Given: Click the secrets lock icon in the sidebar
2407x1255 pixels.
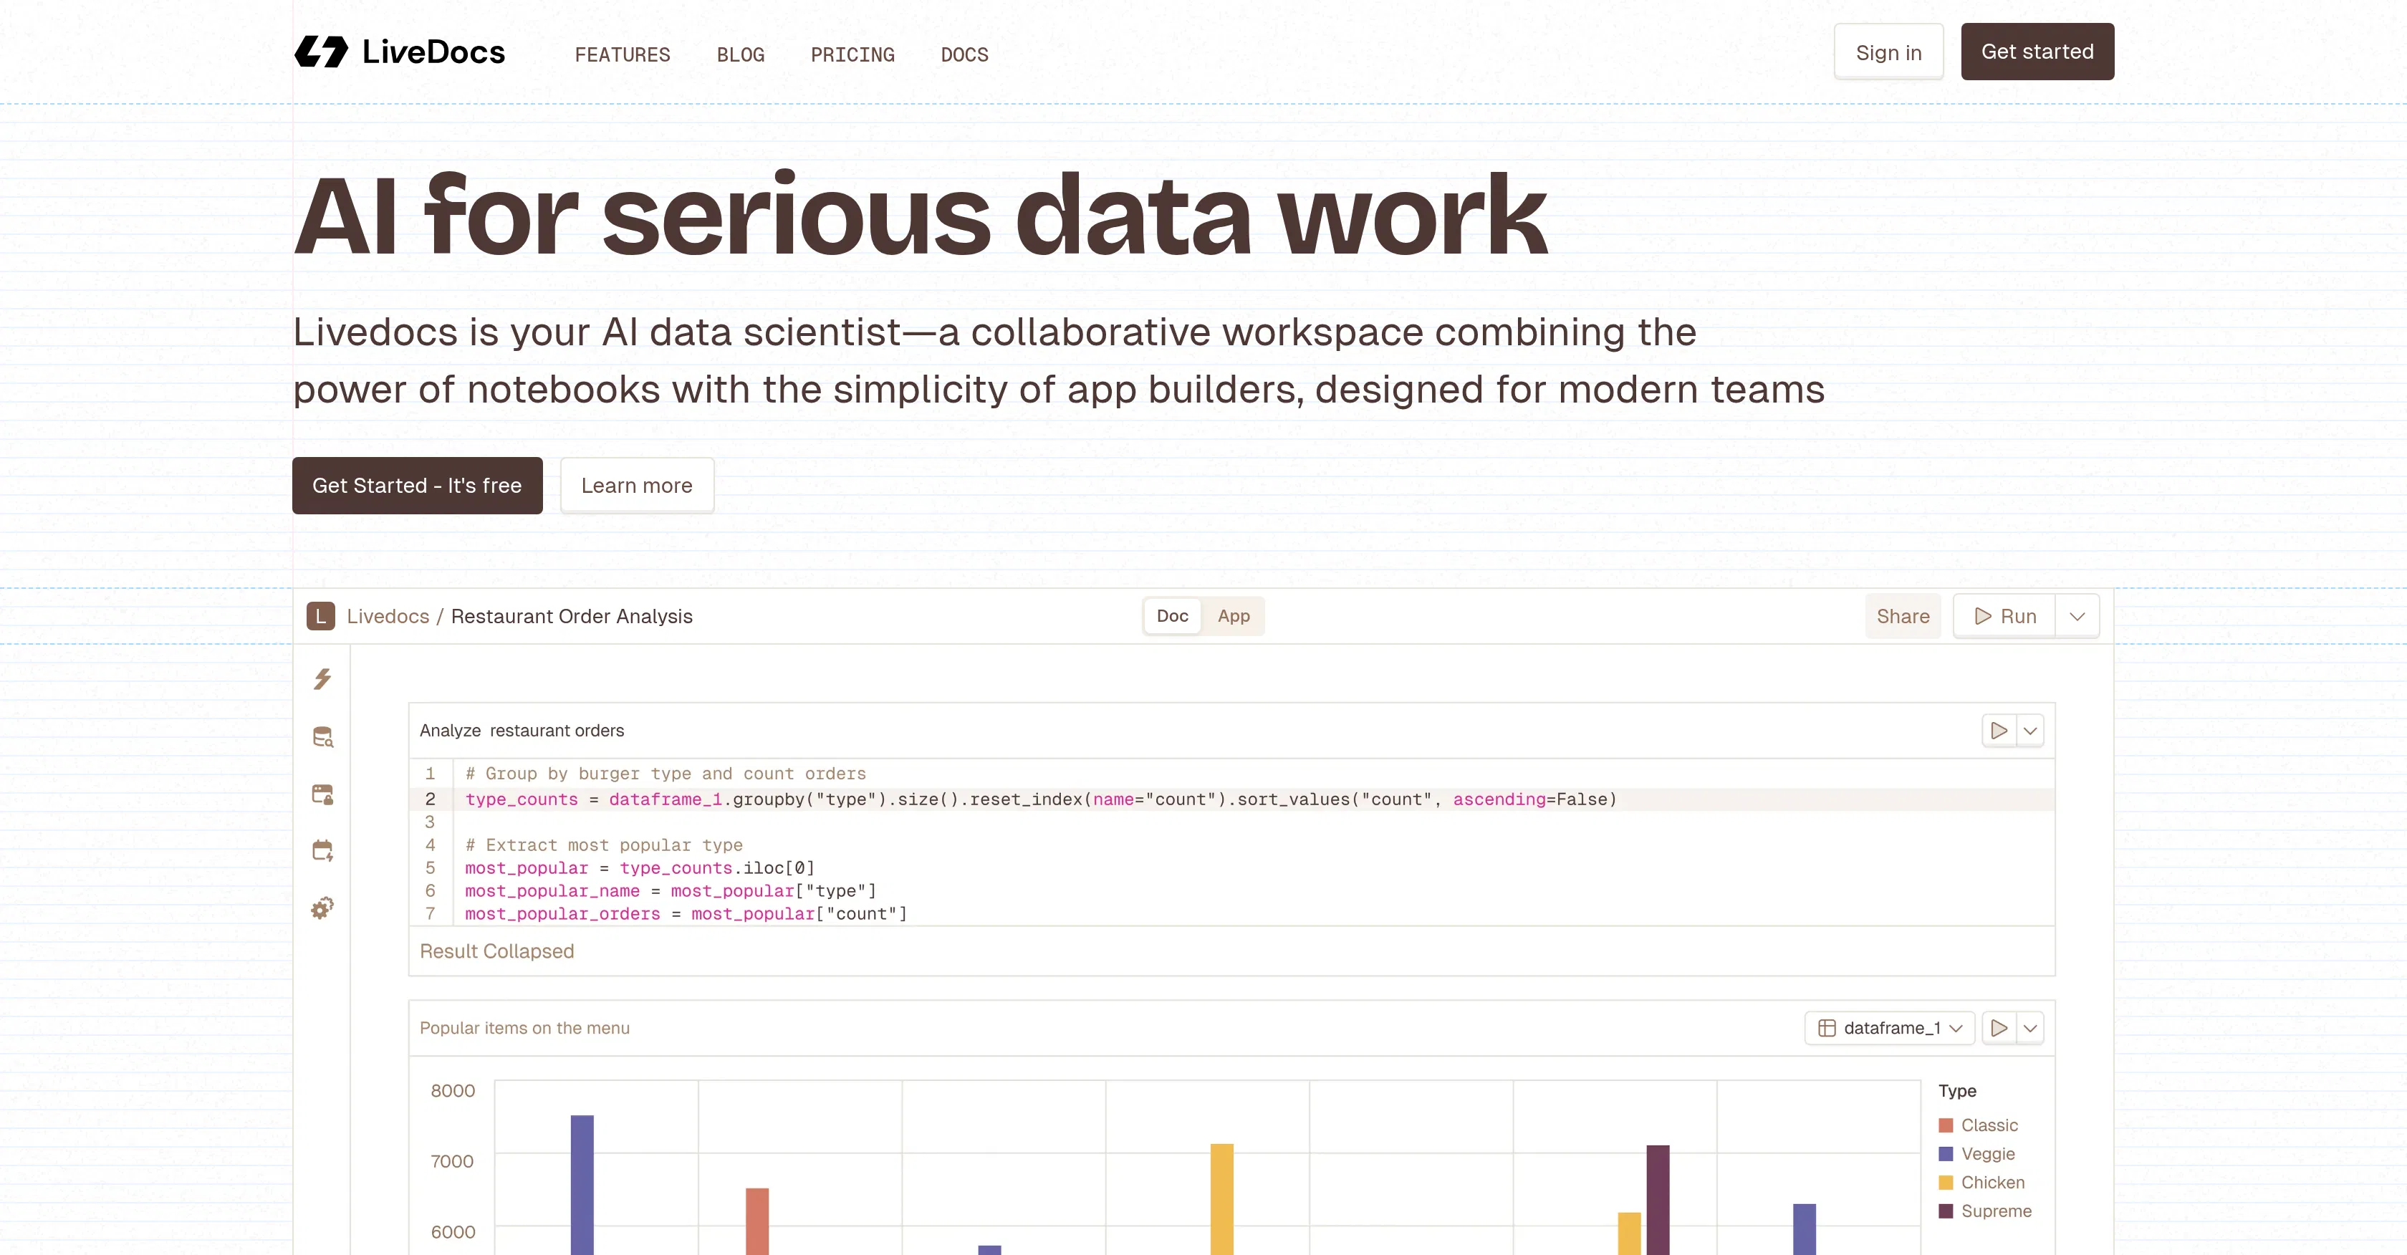Looking at the screenshot, I should (322, 794).
